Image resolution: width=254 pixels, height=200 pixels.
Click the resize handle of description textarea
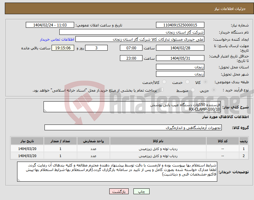point(45,111)
